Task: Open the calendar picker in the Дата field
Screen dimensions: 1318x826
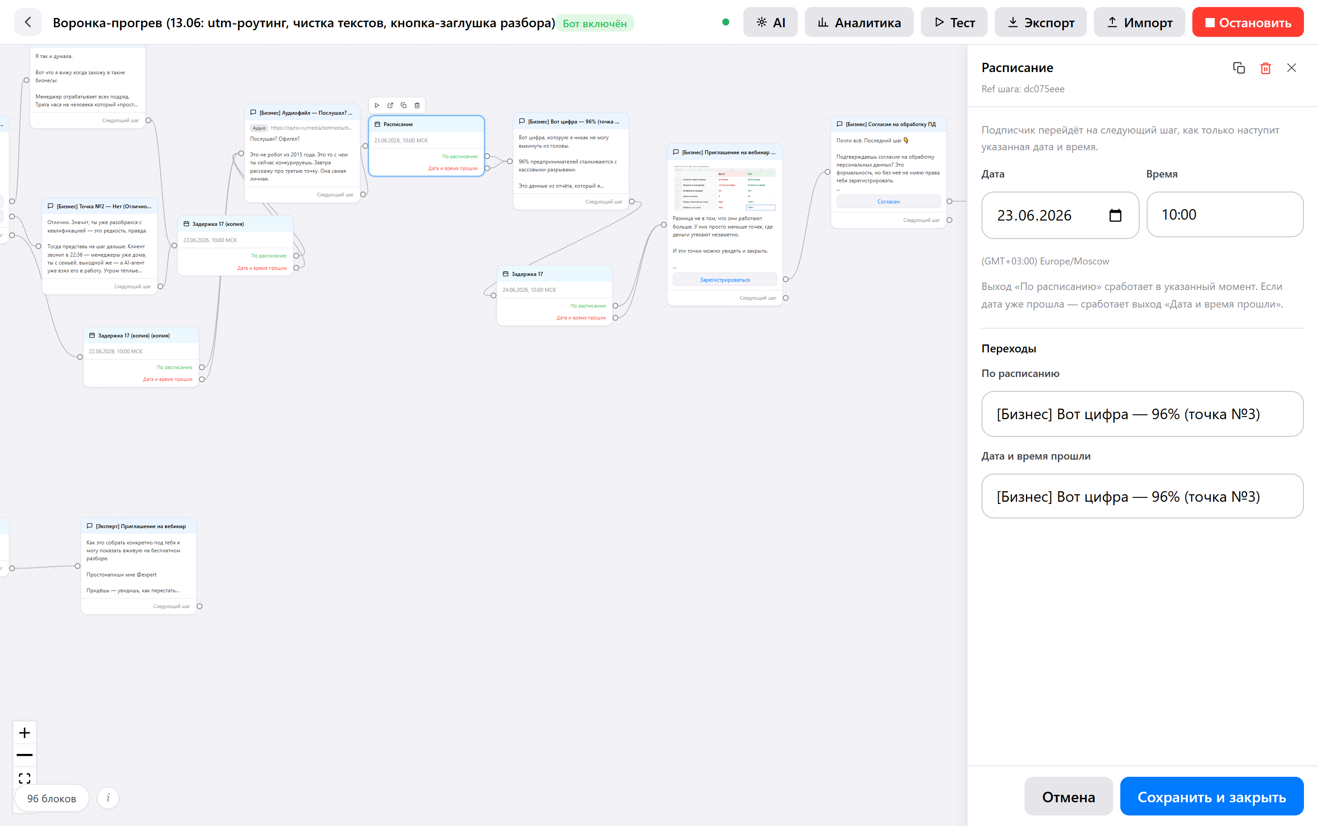Action: click(x=1115, y=215)
